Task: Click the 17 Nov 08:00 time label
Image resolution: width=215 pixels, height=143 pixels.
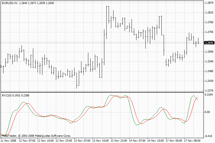Action: [192, 140]
